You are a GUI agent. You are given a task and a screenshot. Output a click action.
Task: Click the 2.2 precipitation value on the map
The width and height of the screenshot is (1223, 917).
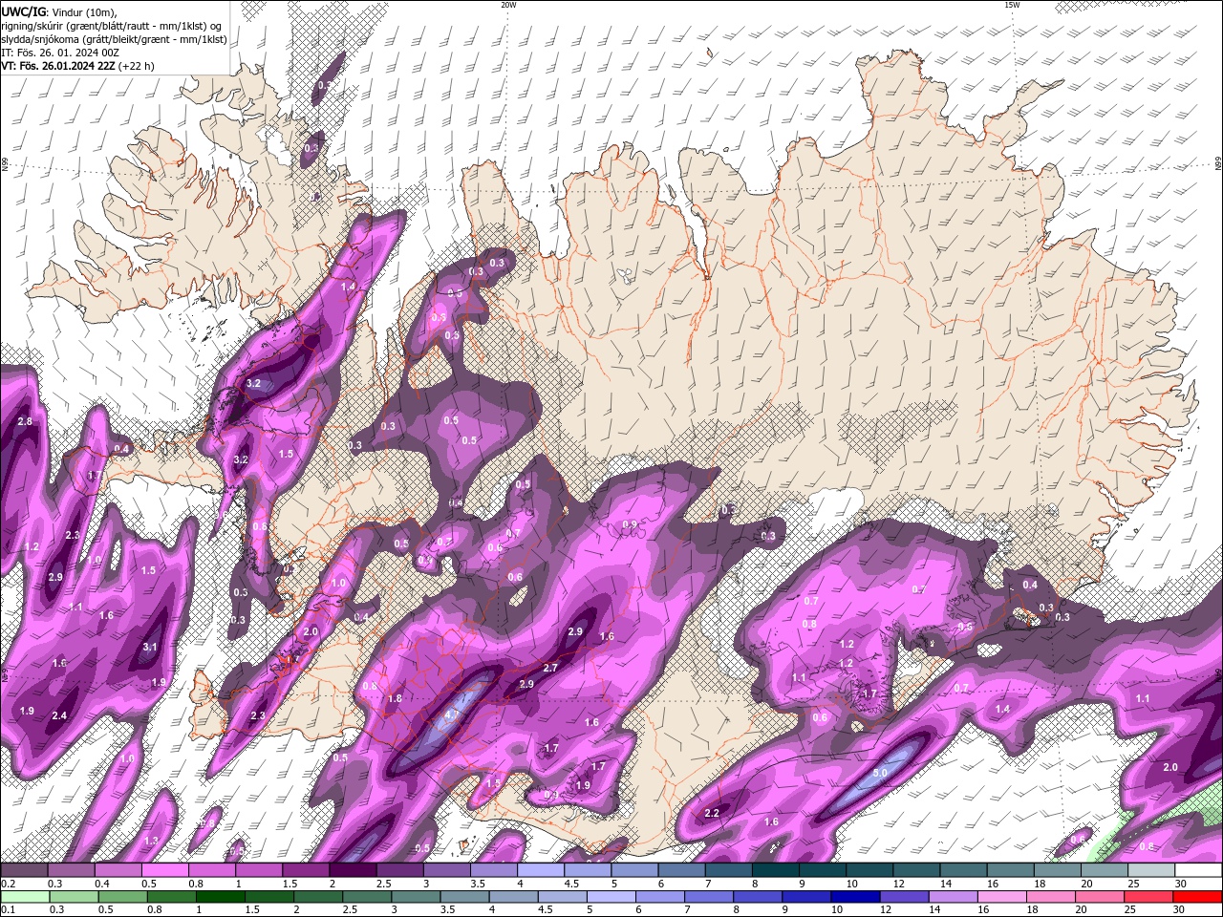[x=711, y=813]
